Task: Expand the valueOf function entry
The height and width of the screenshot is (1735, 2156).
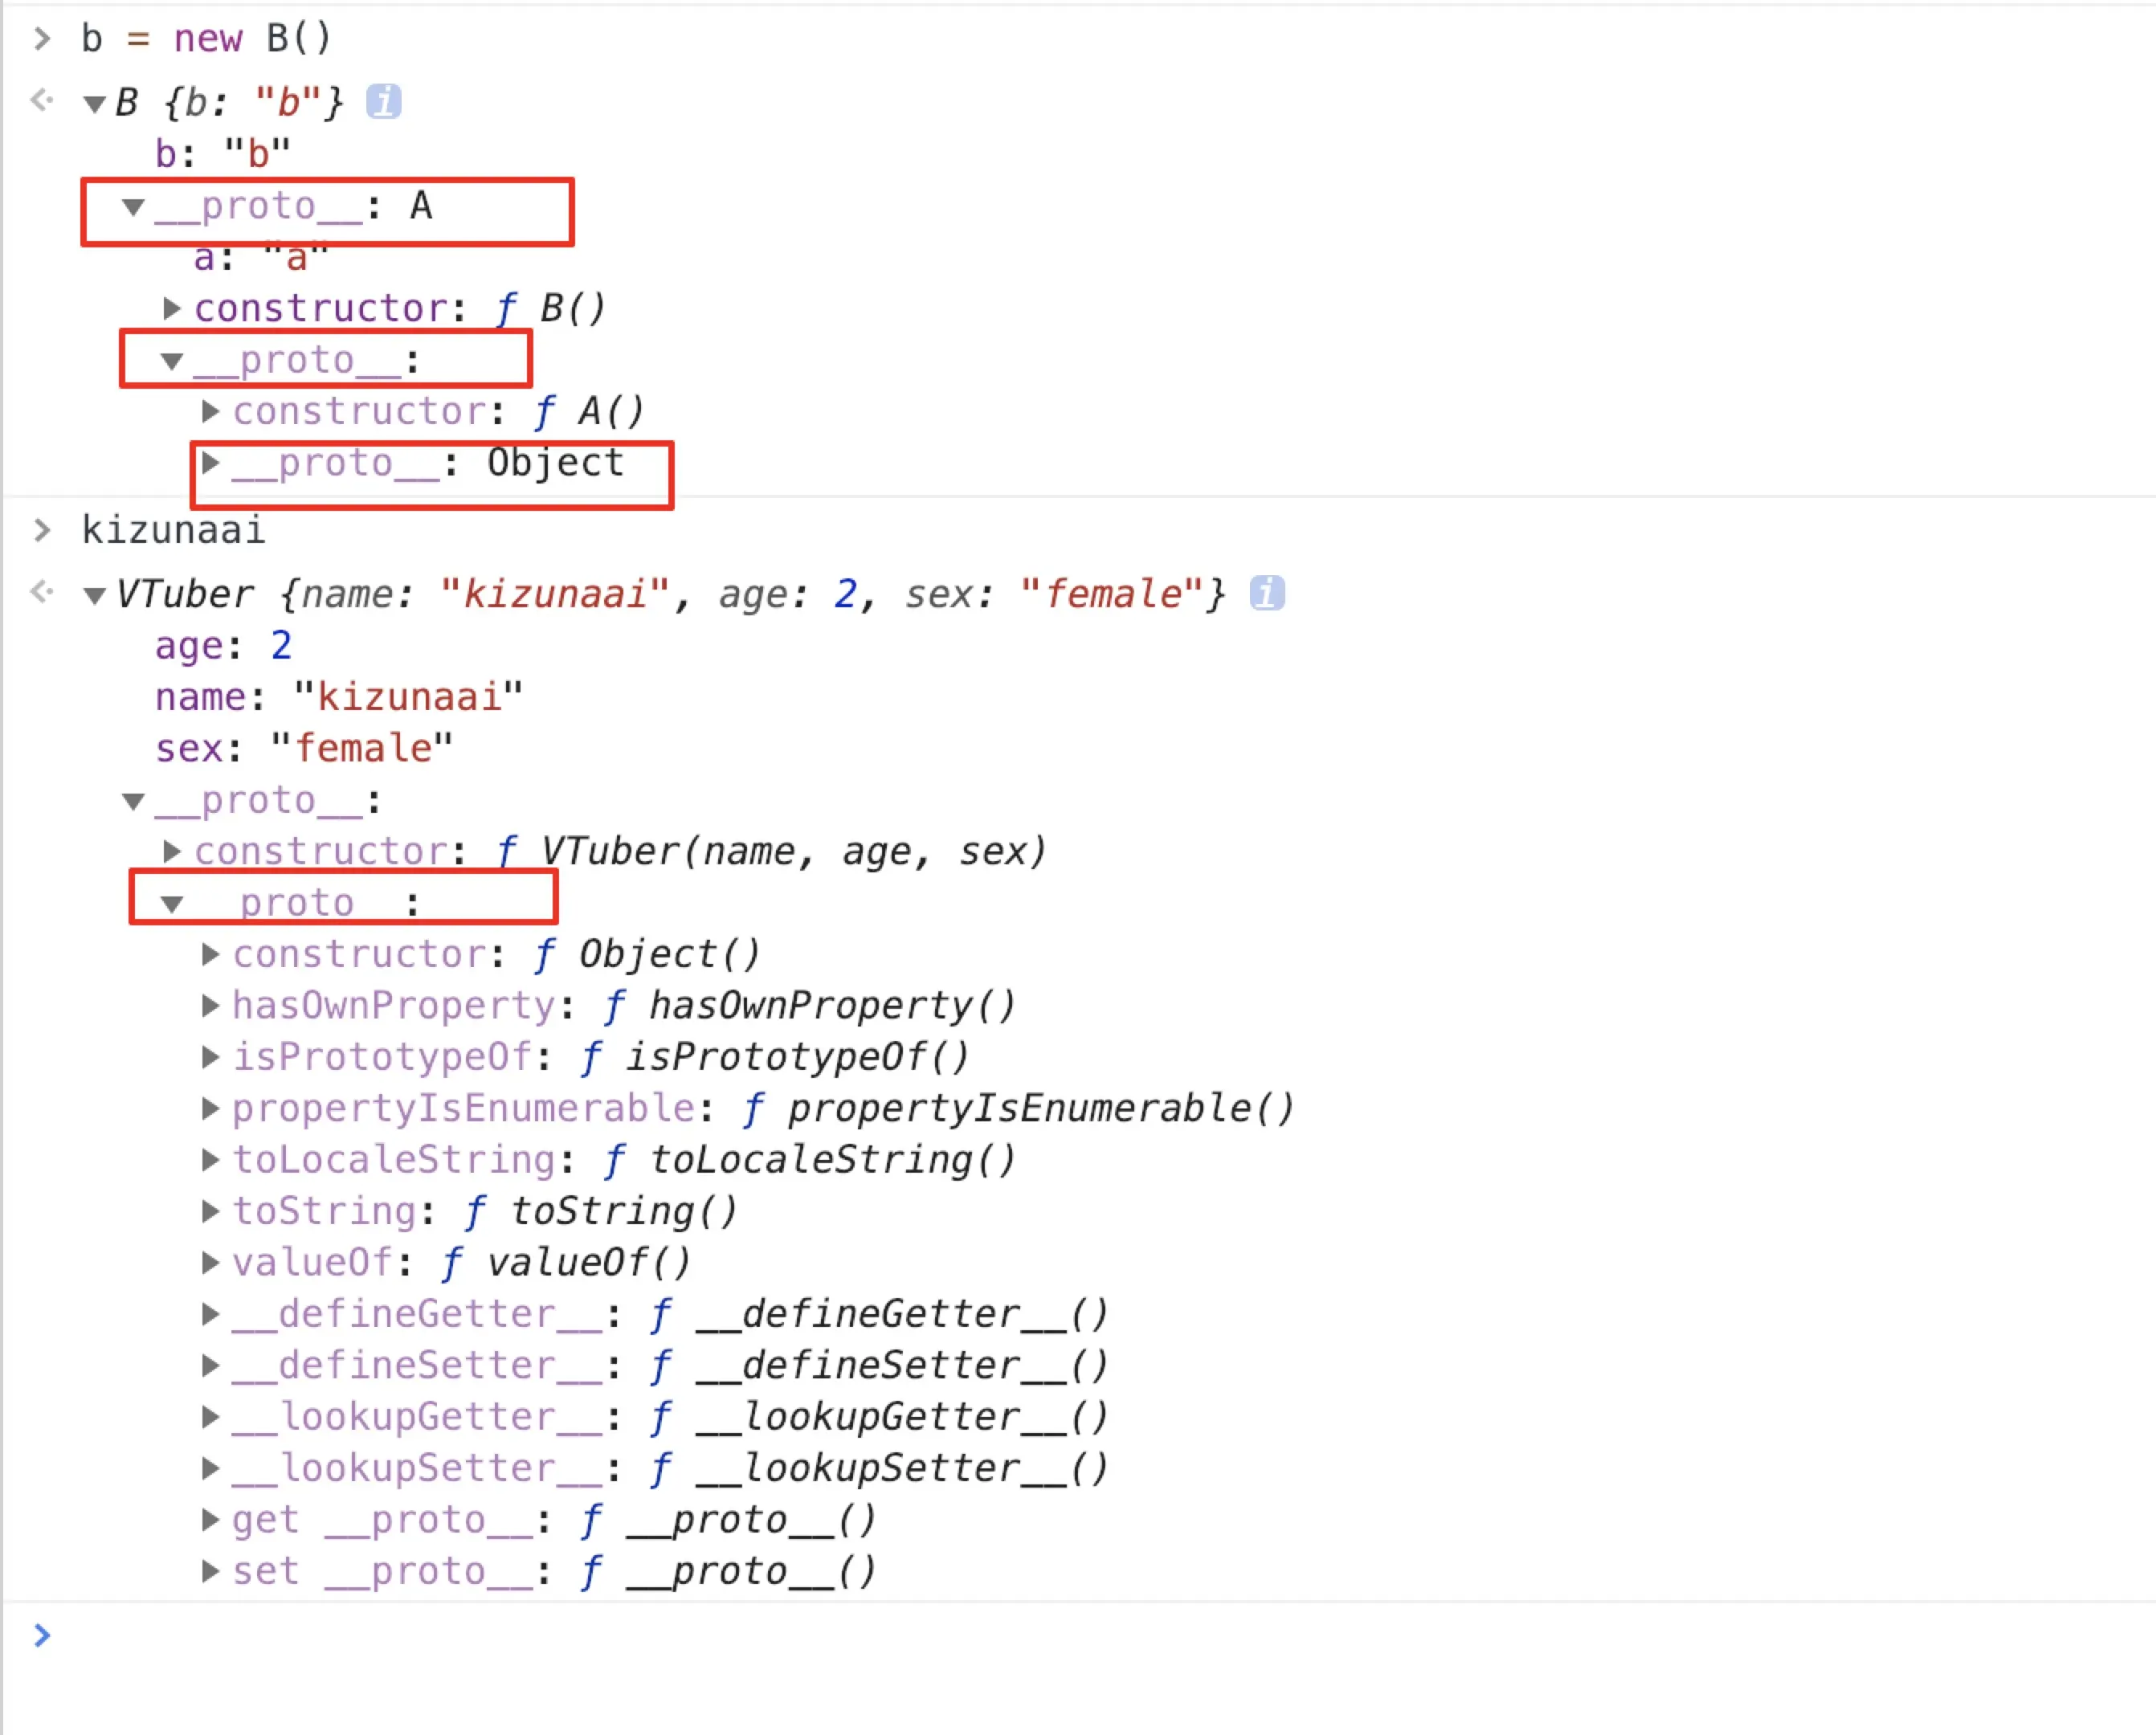Action: [x=210, y=1262]
